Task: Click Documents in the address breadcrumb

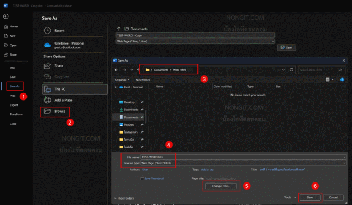Action: [161, 70]
